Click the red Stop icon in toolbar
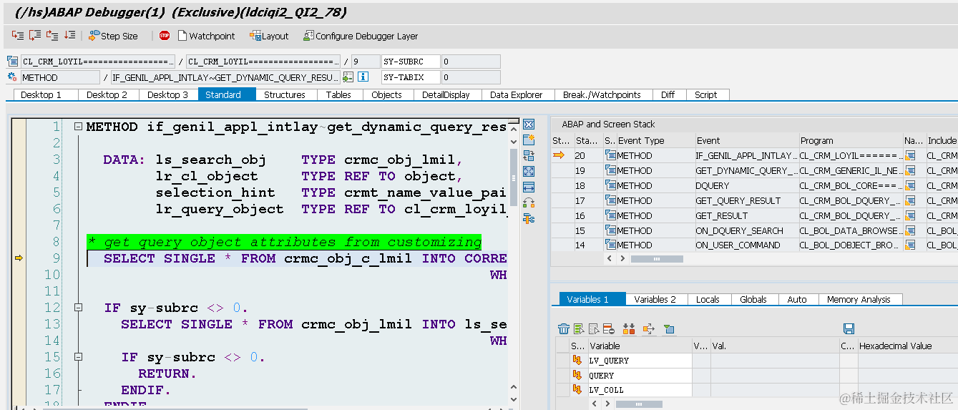The width and height of the screenshot is (958, 410). tap(165, 35)
